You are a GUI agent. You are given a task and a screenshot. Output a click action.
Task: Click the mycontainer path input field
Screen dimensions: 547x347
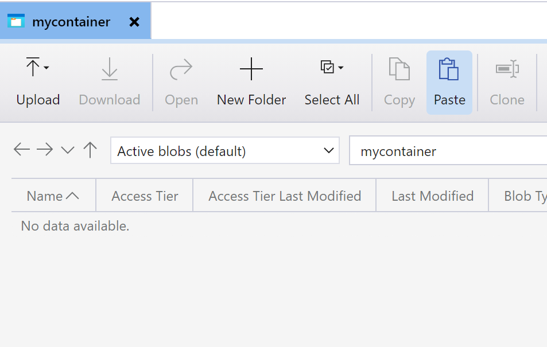click(x=448, y=151)
